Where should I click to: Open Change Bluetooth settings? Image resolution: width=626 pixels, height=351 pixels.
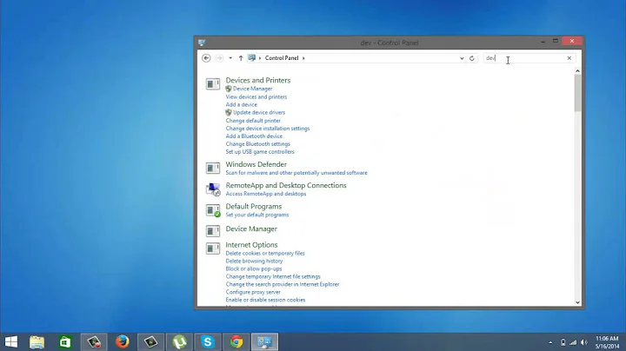pos(258,144)
